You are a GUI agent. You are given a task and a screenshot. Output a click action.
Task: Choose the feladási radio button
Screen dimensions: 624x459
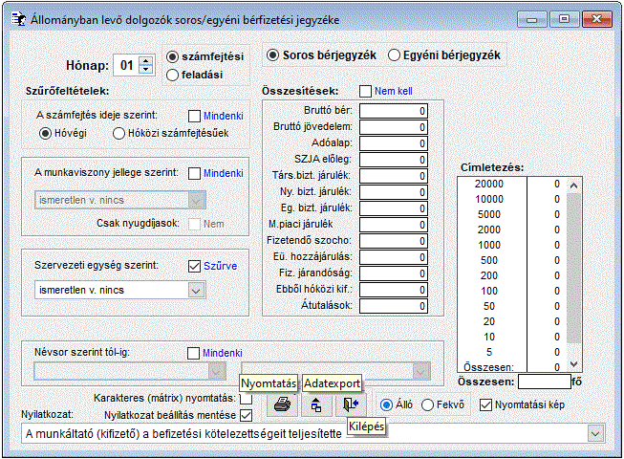173,75
